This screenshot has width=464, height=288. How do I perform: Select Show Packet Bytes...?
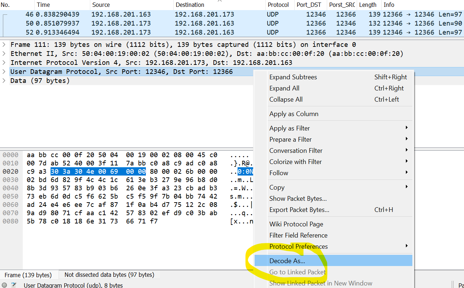[x=333, y=199]
